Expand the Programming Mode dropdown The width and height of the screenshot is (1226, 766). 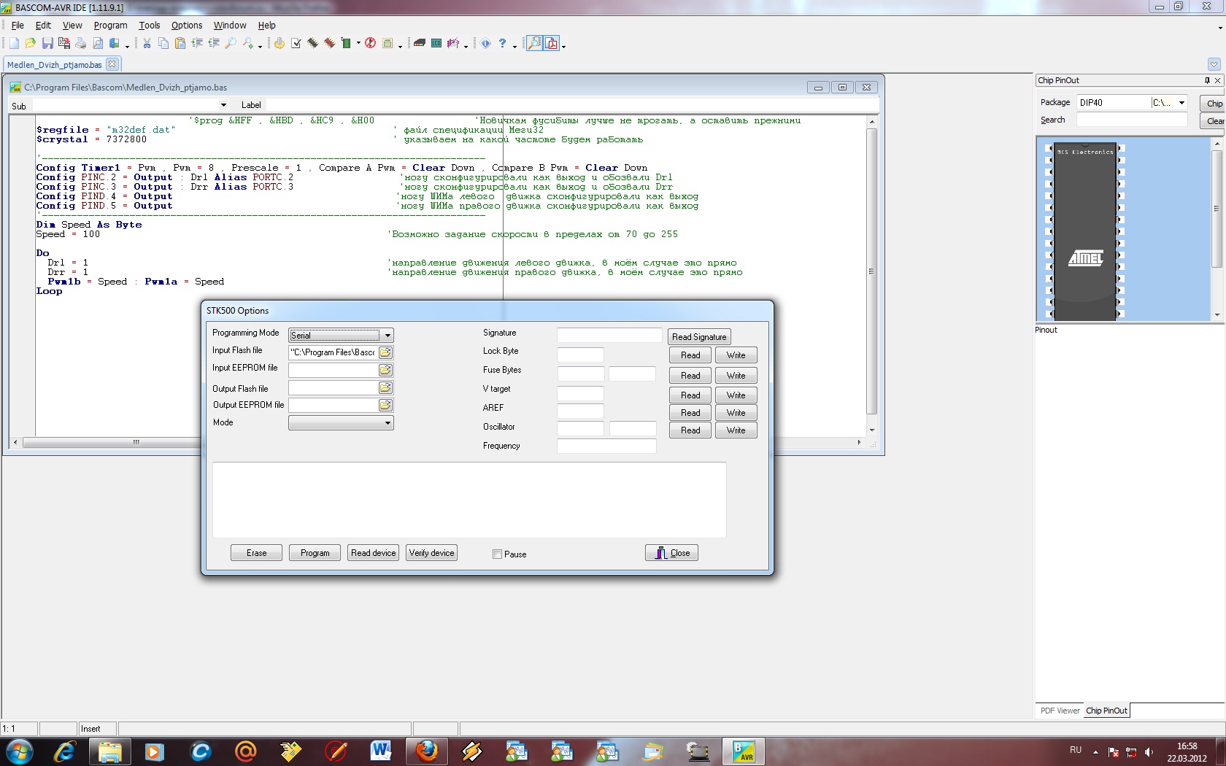388,336
